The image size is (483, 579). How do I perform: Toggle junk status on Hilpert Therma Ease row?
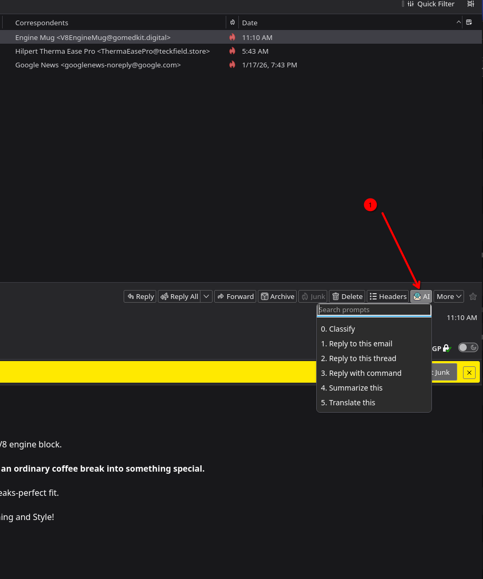232,51
